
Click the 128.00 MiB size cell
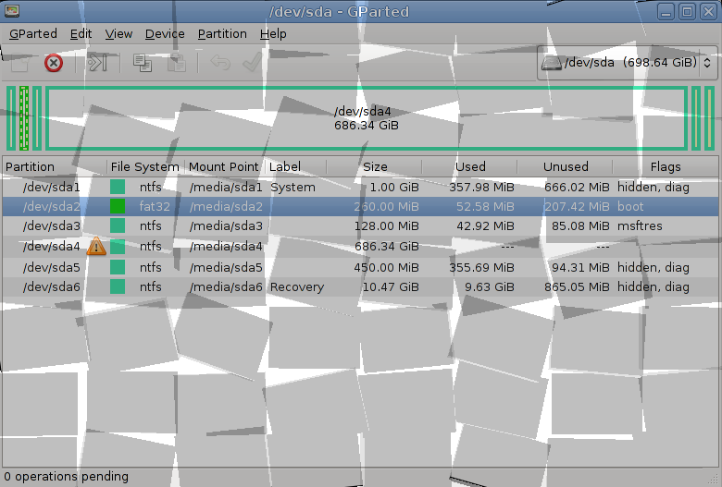386,226
